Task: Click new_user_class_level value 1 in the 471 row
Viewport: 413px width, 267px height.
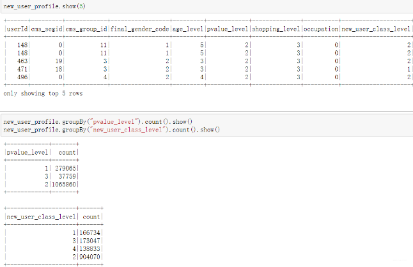Action: (409, 69)
